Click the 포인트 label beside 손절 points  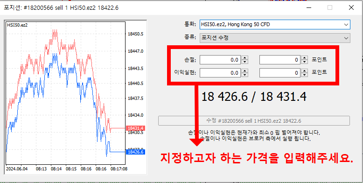[319, 59]
